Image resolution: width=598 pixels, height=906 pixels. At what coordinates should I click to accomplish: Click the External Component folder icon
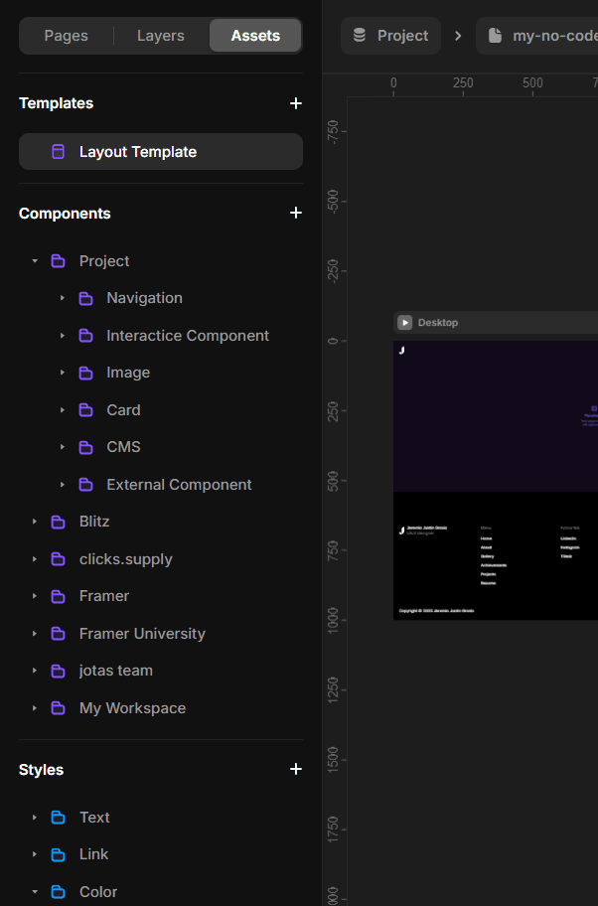tap(86, 485)
